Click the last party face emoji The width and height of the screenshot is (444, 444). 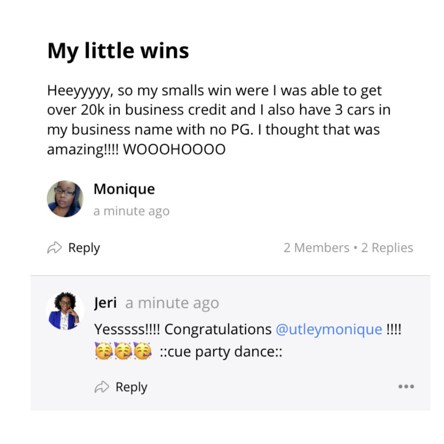(142, 351)
